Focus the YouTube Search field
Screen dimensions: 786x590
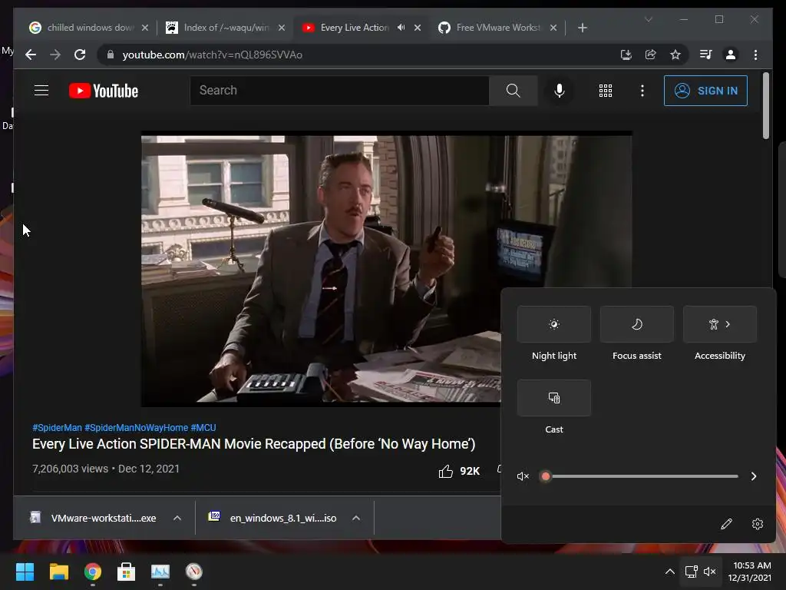tap(339, 91)
